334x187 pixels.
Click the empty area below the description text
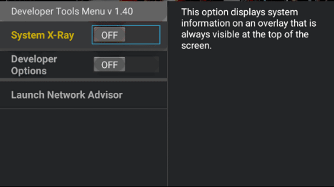(251, 119)
